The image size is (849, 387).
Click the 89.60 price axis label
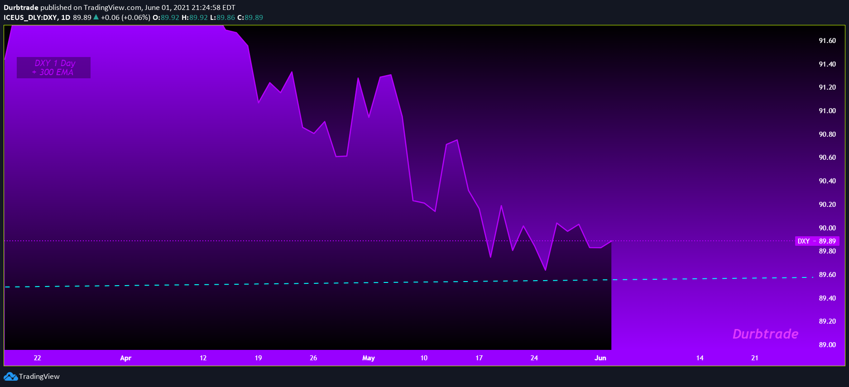coord(827,275)
